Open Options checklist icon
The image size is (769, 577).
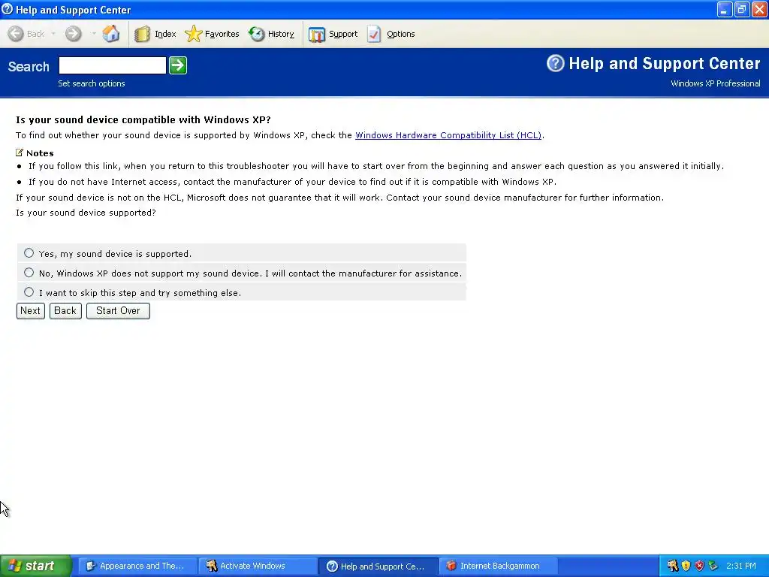point(374,34)
